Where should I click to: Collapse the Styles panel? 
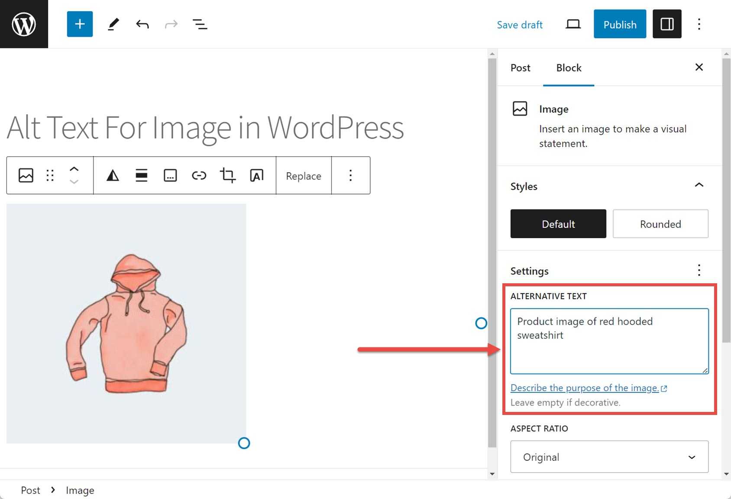(x=699, y=185)
